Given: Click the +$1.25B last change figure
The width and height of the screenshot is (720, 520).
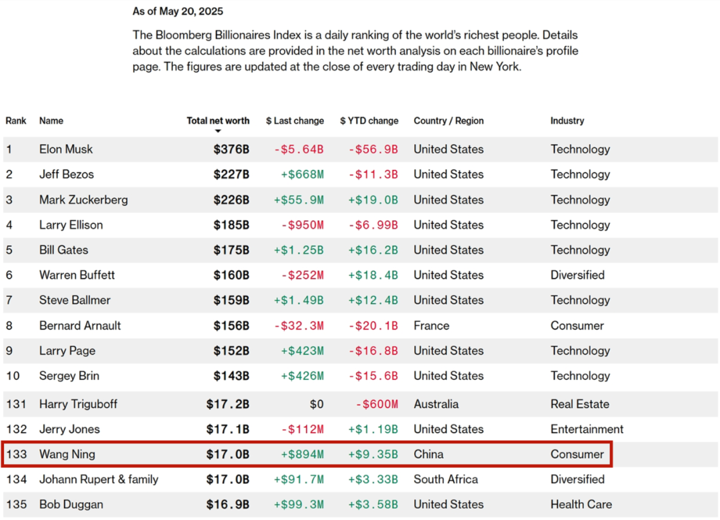Looking at the screenshot, I should point(299,250).
